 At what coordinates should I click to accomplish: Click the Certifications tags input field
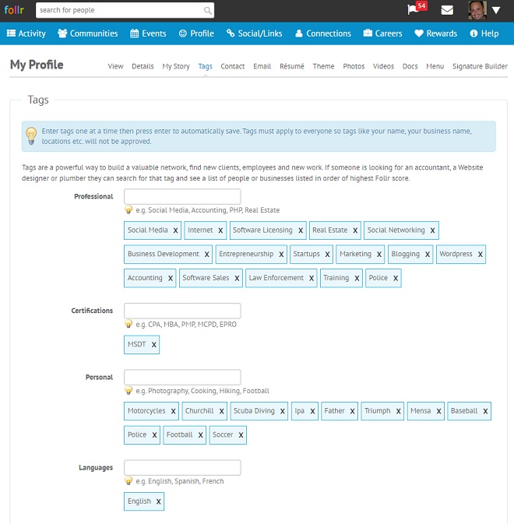[x=182, y=311]
